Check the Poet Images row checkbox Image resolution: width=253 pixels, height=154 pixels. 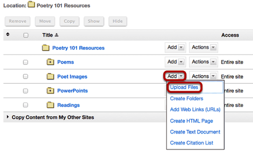click(x=25, y=76)
